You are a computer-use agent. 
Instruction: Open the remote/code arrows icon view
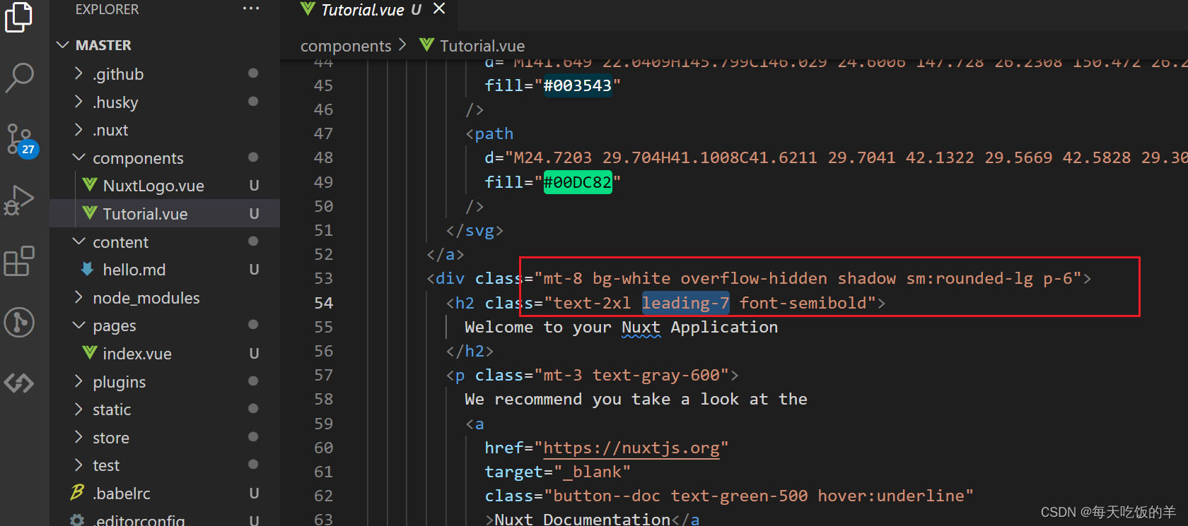[x=19, y=383]
